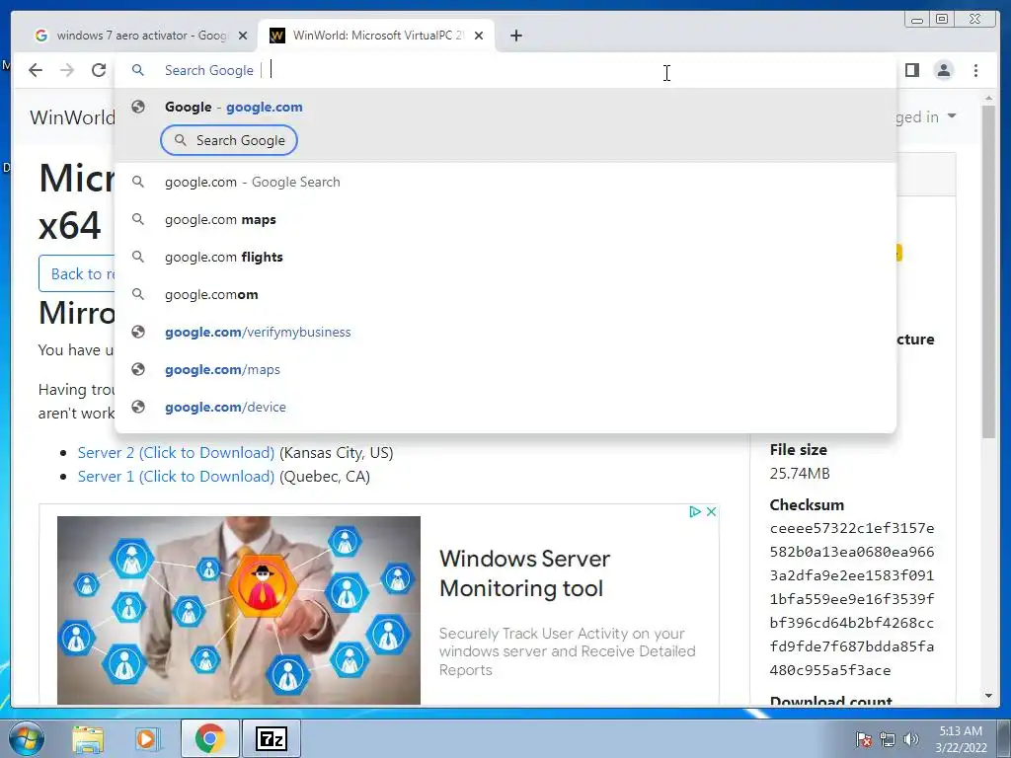The image size is (1011, 758).
Task: Click the WinWorld site logo text
Action: (72, 117)
